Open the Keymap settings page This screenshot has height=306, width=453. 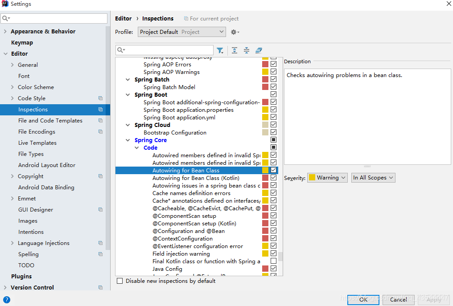pyautogui.click(x=22, y=43)
